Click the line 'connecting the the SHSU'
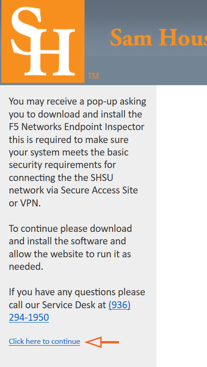207x367 pixels. pyautogui.click(x=61, y=177)
